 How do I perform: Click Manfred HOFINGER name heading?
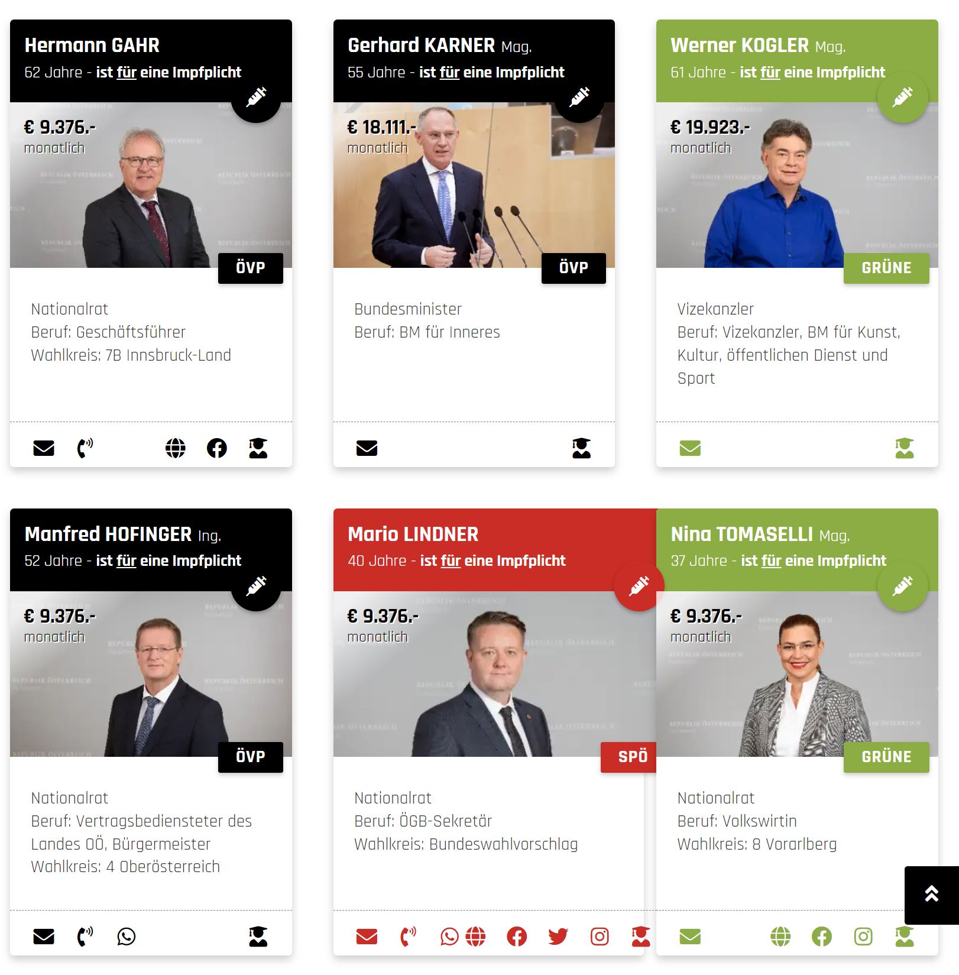click(108, 535)
